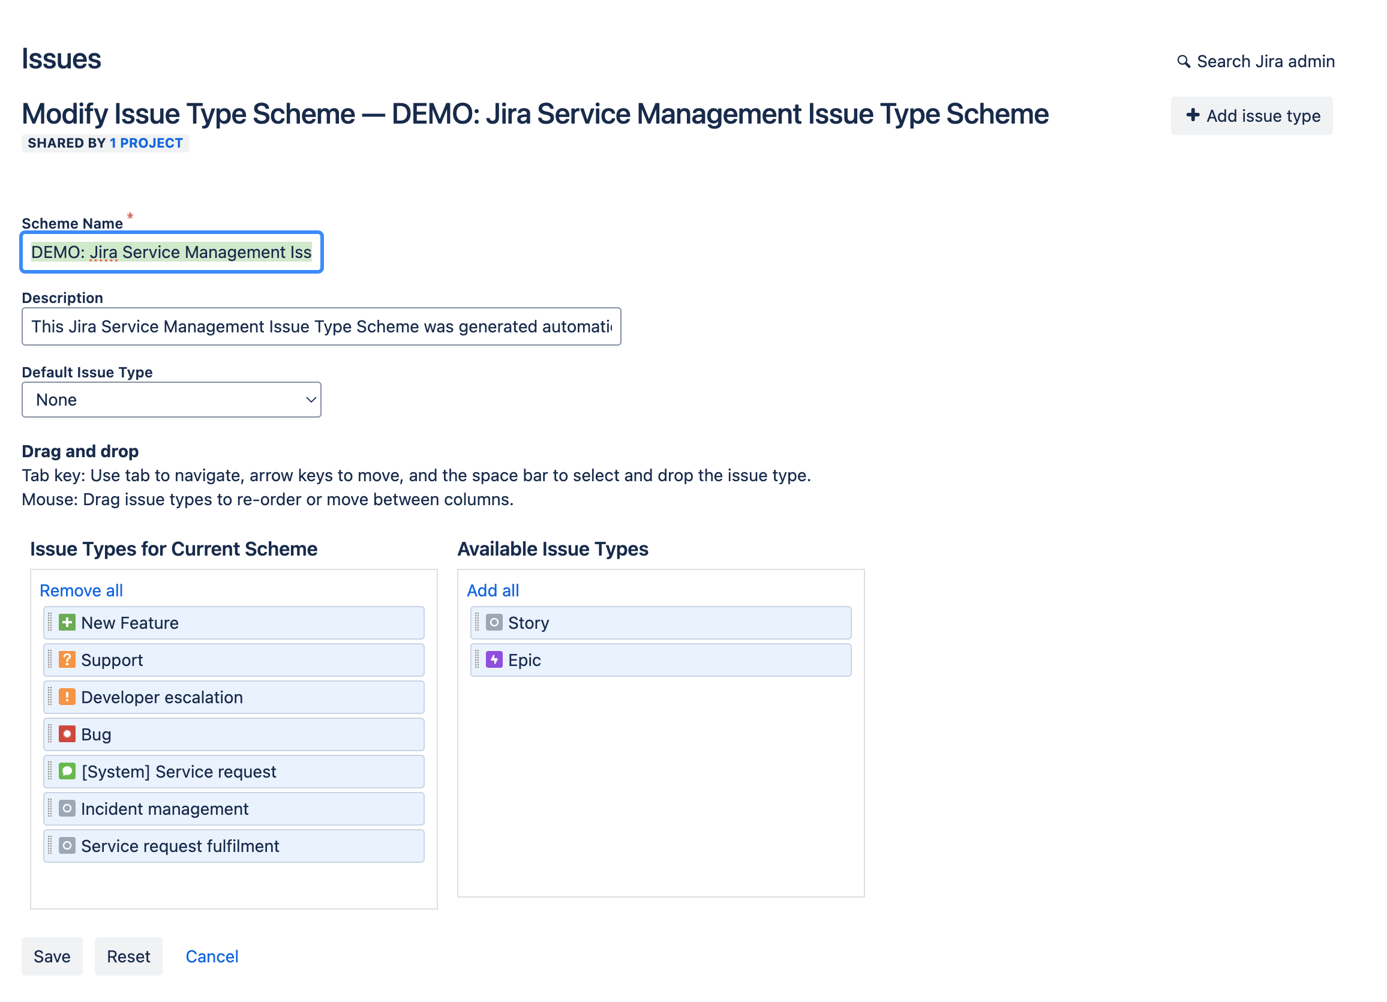This screenshot has width=1387, height=1002.
Task: Select the Incident management row label
Action: [164, 809]
